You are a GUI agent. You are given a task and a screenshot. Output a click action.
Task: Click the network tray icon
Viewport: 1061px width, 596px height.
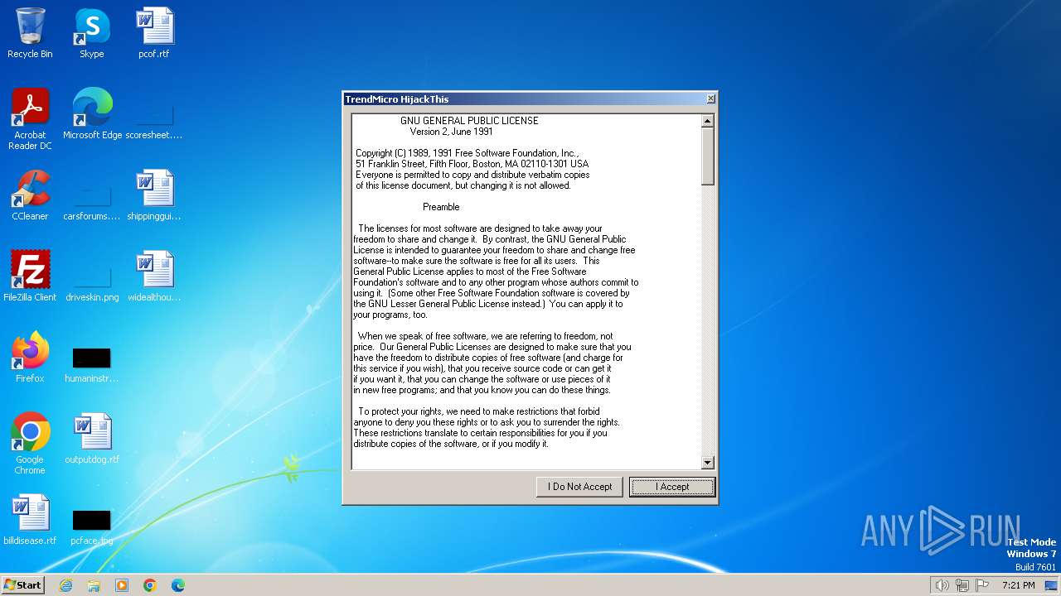point(962,585)
